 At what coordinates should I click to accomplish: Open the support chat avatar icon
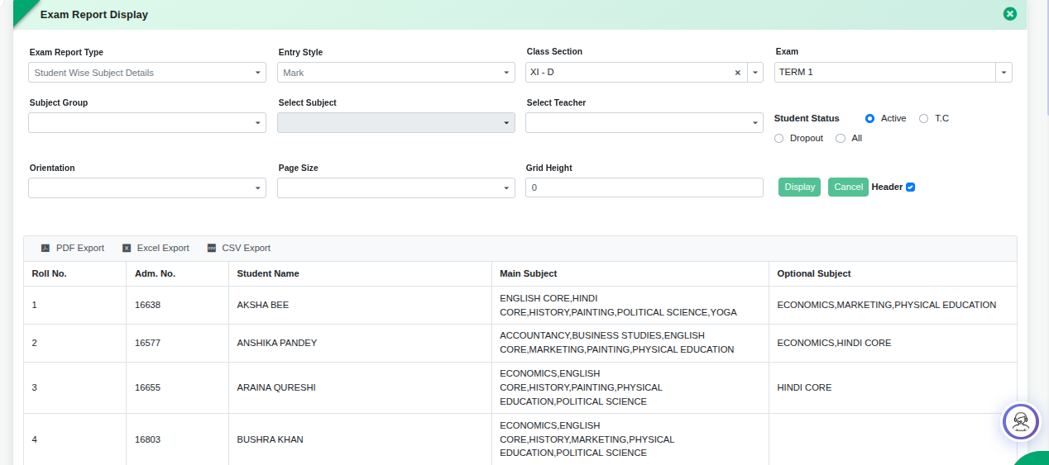[1020, 421]
